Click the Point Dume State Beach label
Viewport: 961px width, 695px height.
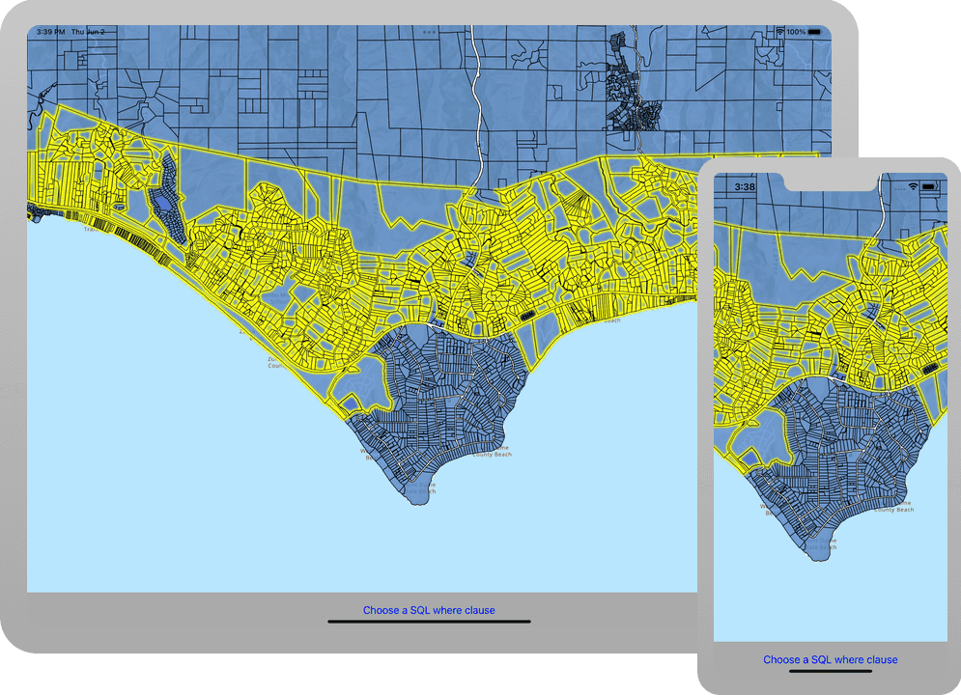click(x=421, y=488)
